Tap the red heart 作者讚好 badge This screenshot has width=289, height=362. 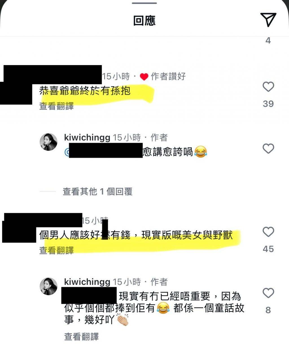click(x=163, y=76)
